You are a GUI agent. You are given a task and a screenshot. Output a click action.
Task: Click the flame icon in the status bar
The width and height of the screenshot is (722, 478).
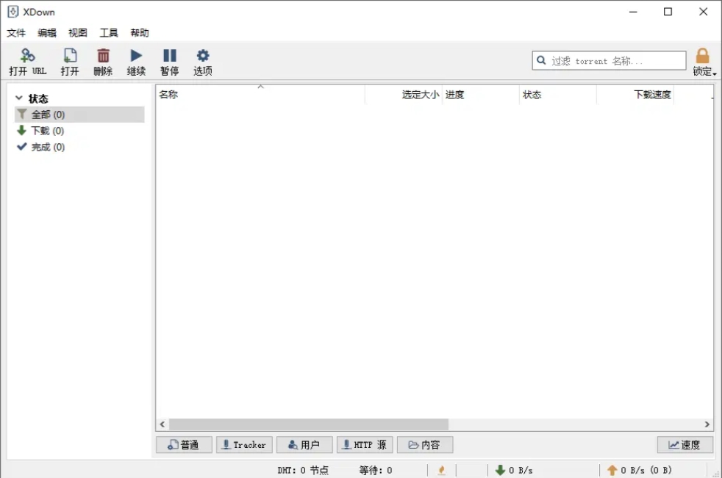[x=442, y=470]
